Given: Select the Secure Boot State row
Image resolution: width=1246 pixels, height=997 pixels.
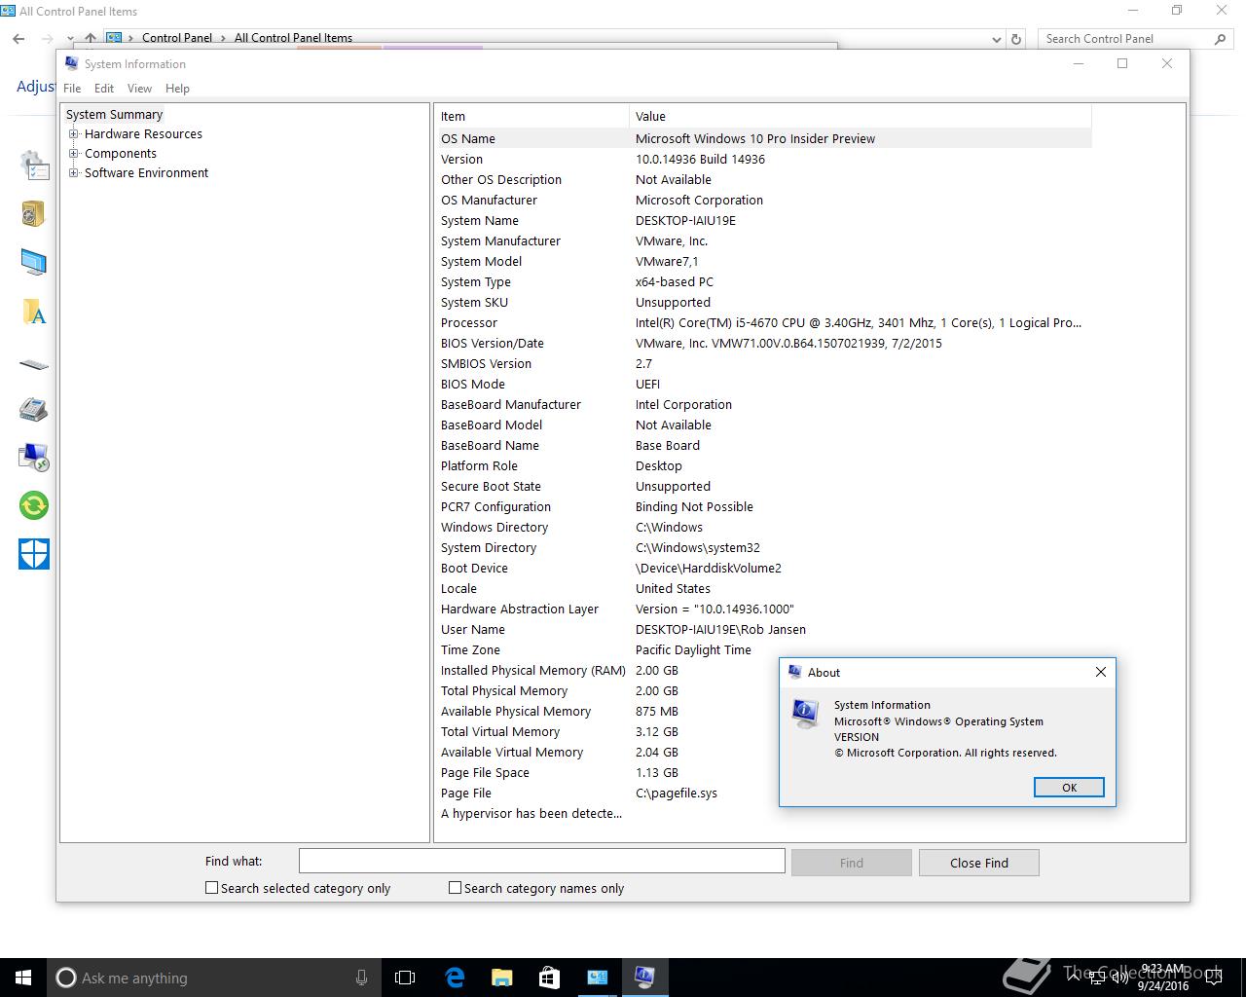Looking at the screenshot, I should click(764, 487).
